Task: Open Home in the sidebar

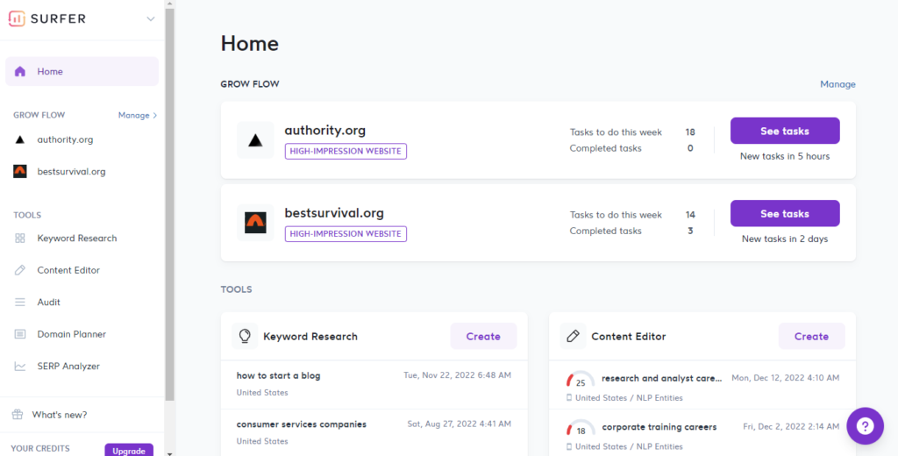Action: click(x=82, y=72)
